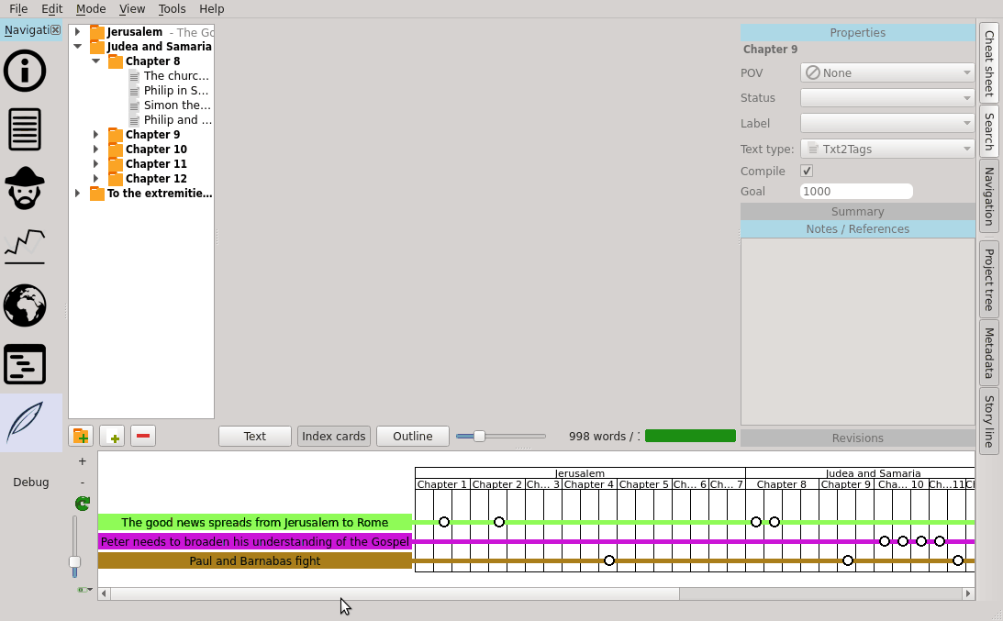
Task: Click the plus zoom-in storyline button
Action: pos(82,461)
